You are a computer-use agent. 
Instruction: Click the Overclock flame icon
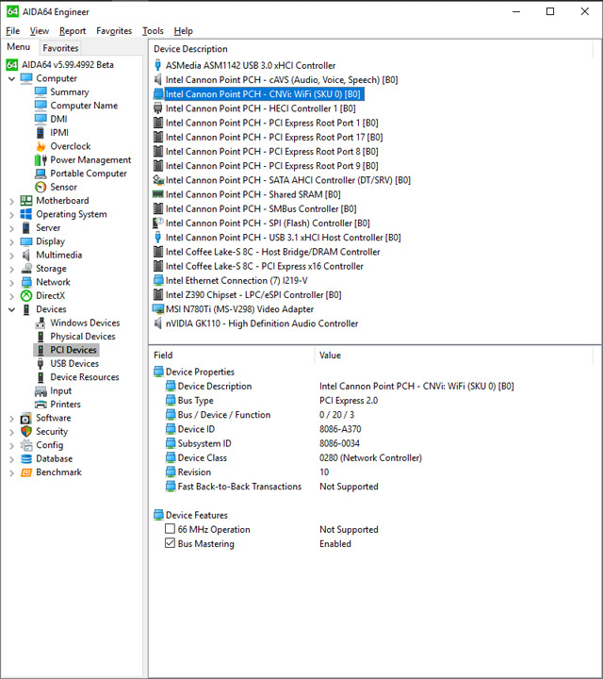(41, 146)
